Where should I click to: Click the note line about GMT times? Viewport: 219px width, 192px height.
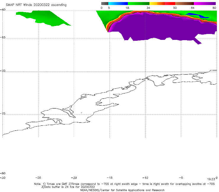(x=124, y=184)
